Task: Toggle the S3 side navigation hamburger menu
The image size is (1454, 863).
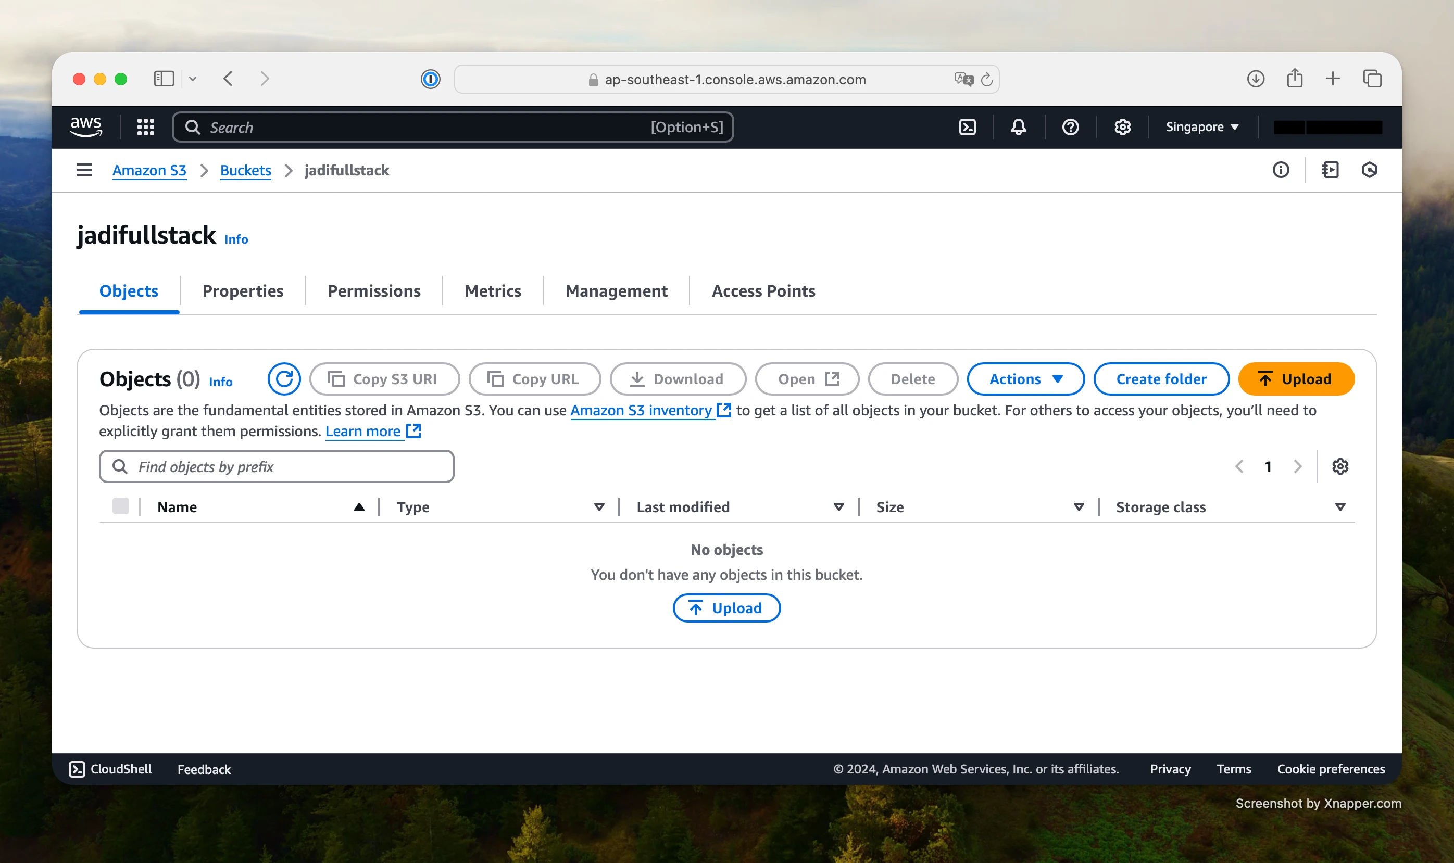Action: (x=84, y=170)
